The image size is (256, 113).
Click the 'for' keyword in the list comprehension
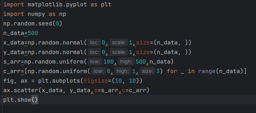click(172, 71)
